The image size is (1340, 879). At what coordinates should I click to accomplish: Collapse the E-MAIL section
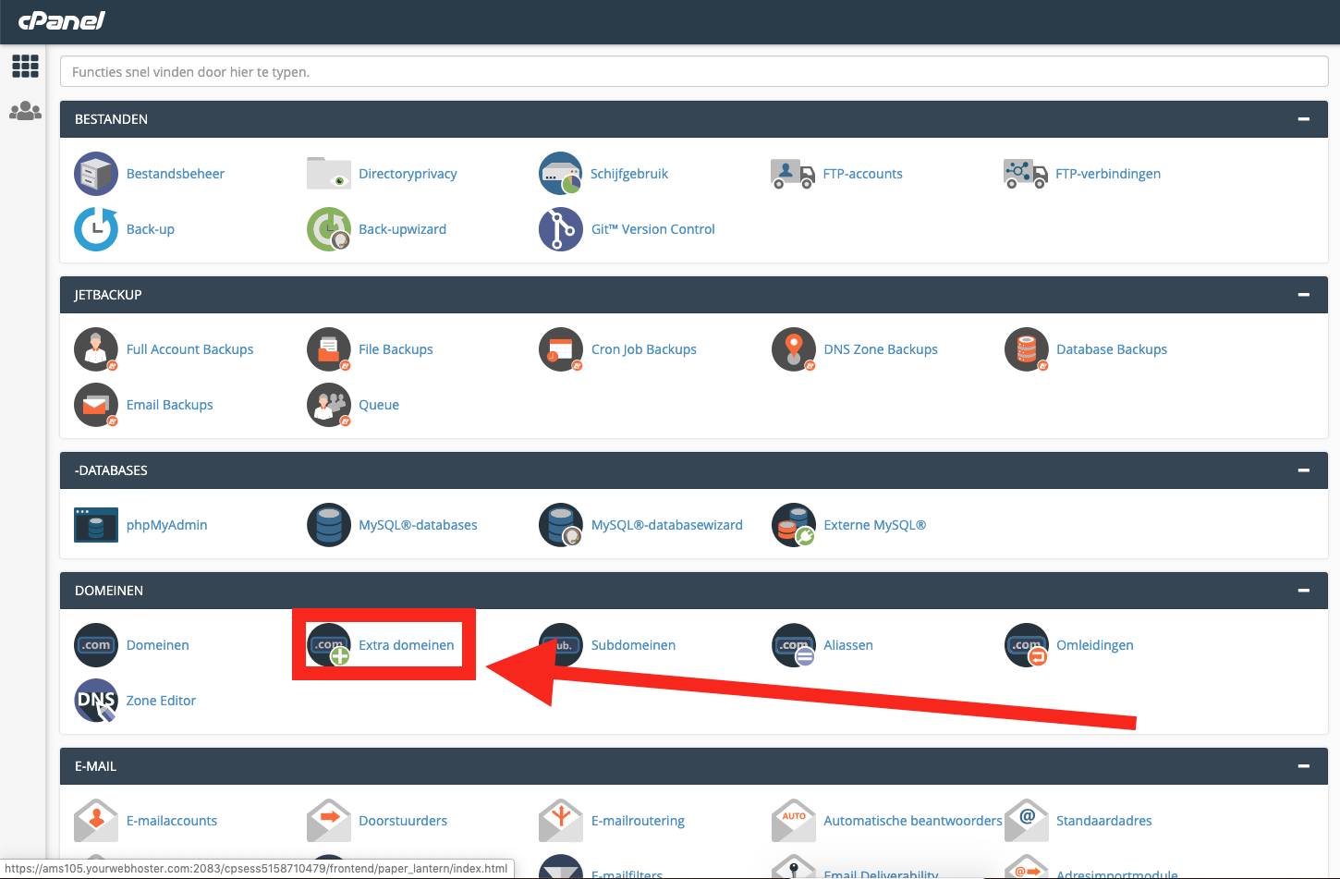point(1304,766)
